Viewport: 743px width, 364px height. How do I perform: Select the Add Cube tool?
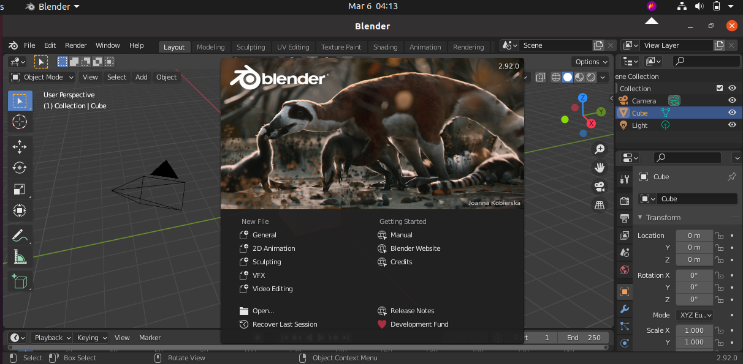20,281
